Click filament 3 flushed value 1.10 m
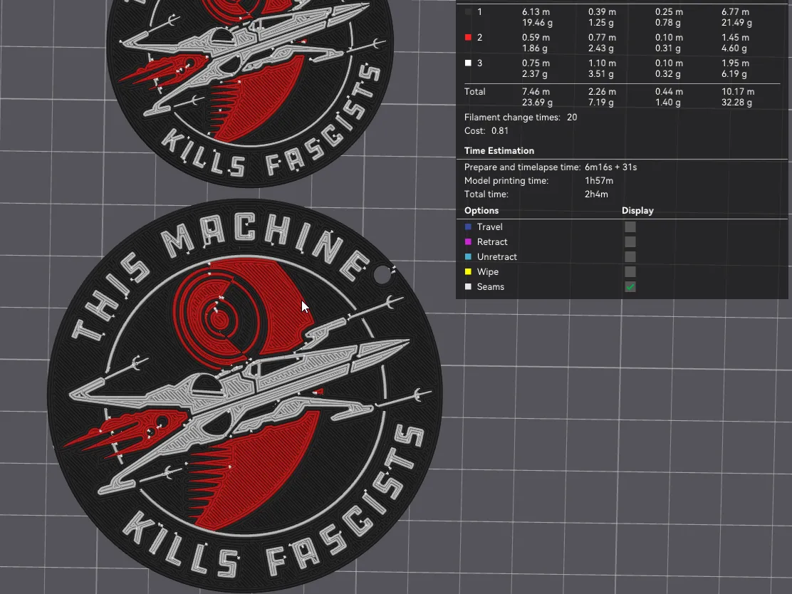 [x=602, y=63]
